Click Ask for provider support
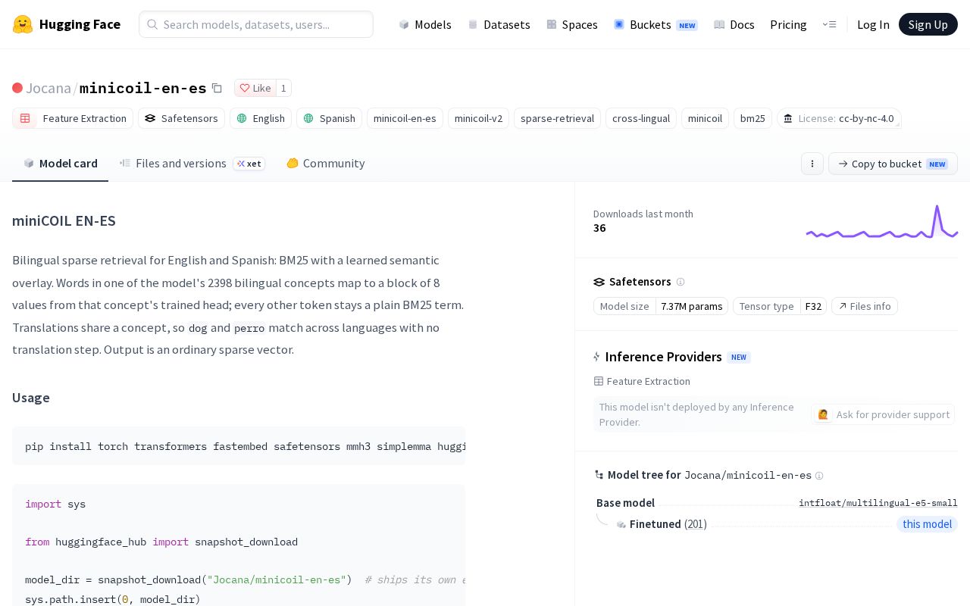970x606 pixels. click(x=883, y=414)
